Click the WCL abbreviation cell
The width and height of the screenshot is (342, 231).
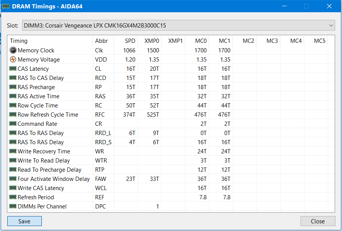(x=101, y=188)
